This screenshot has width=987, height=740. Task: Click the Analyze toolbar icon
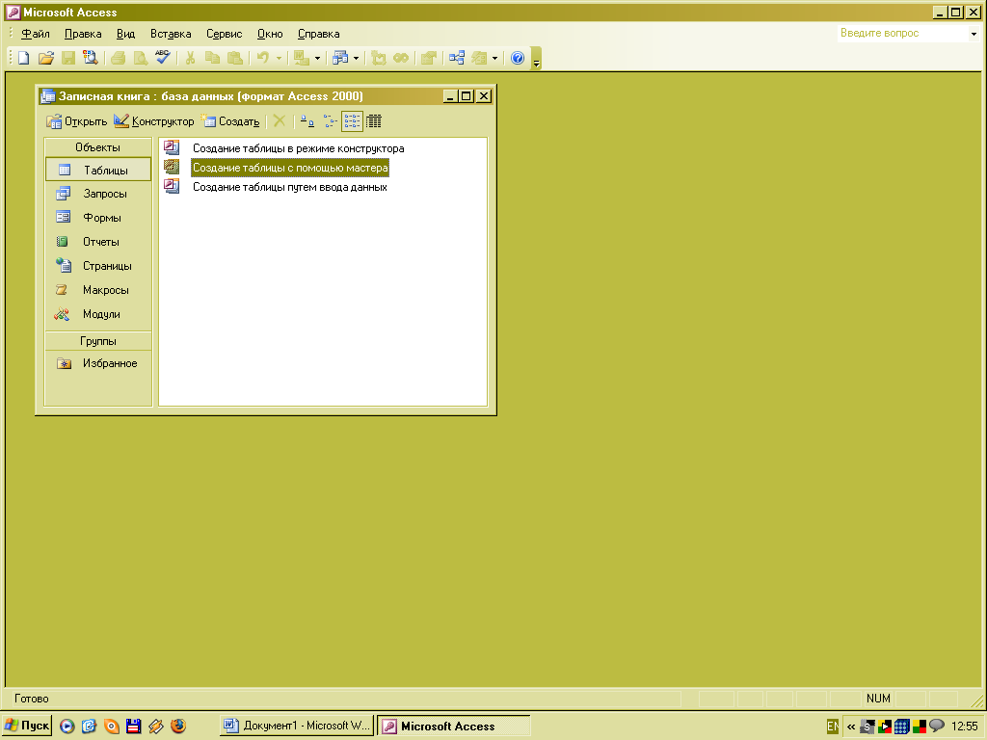[x=340, y=58]
